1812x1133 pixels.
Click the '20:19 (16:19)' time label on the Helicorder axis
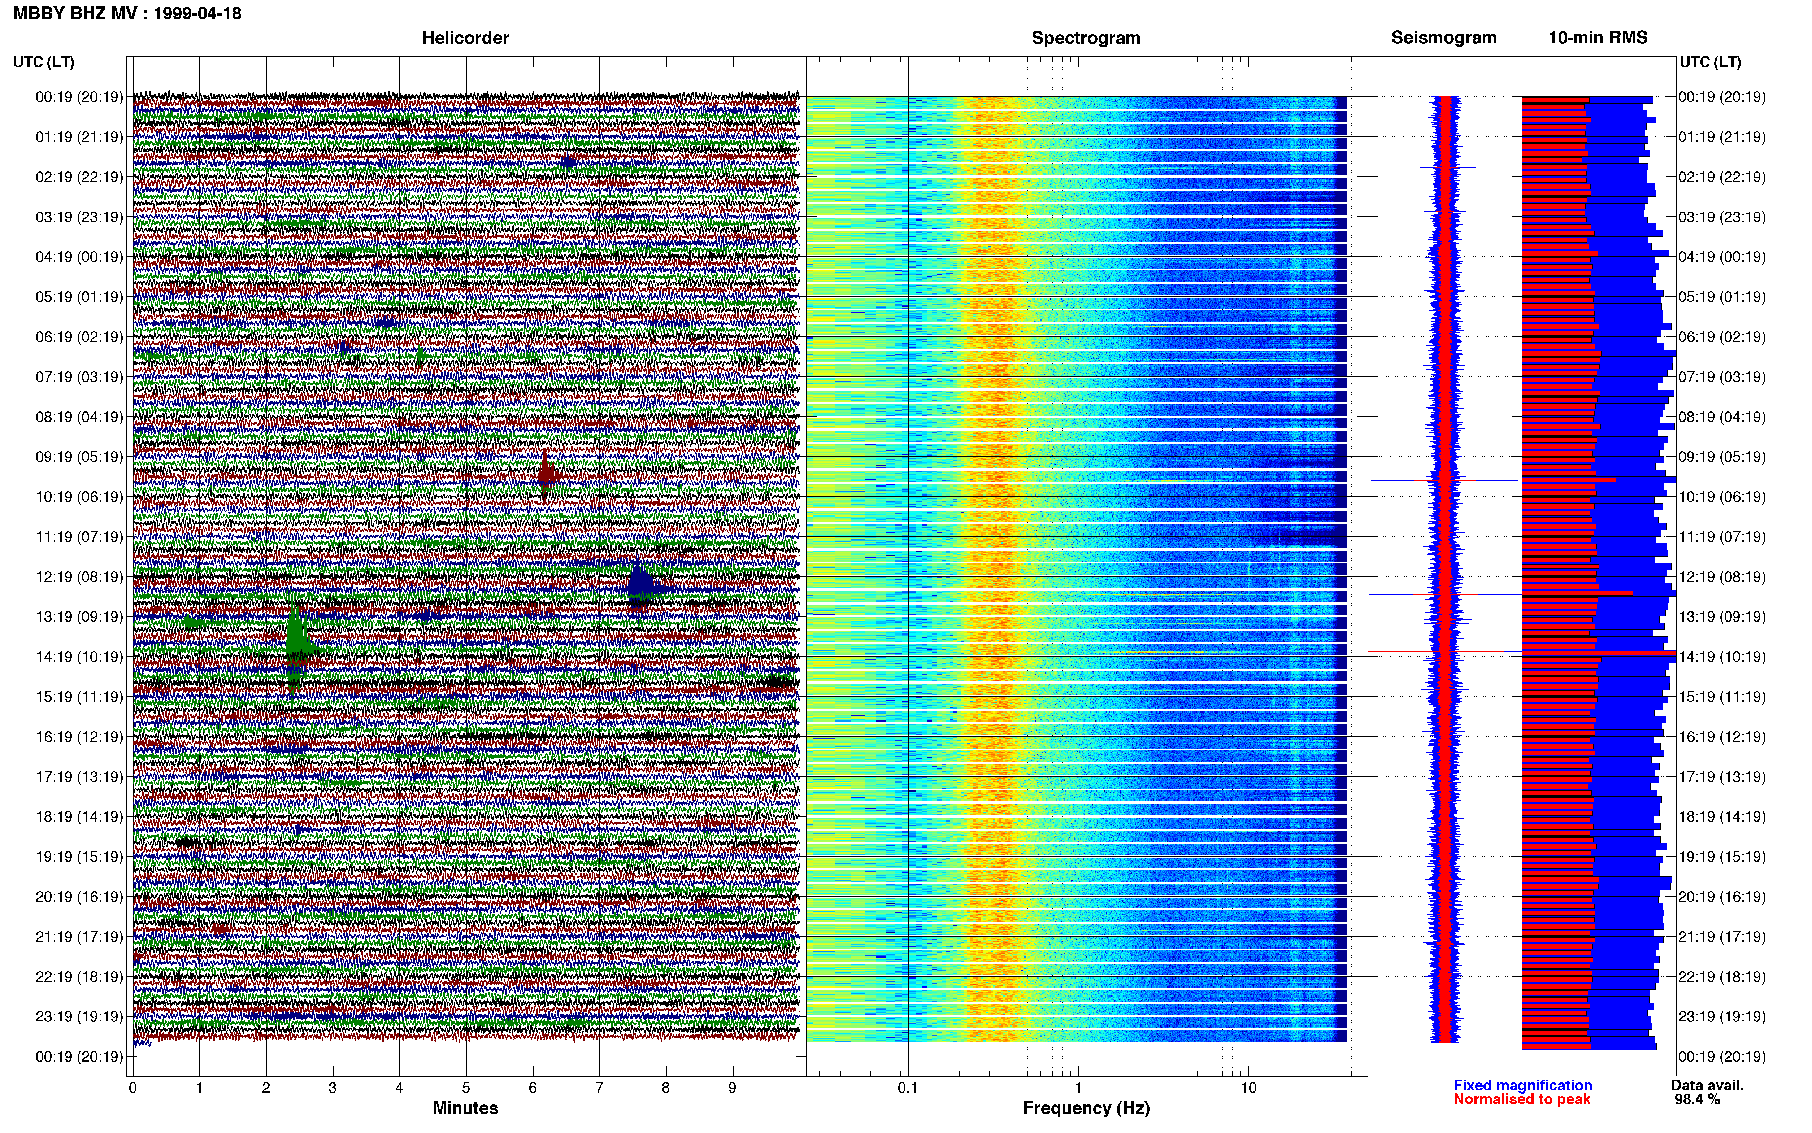pos(79,896)
